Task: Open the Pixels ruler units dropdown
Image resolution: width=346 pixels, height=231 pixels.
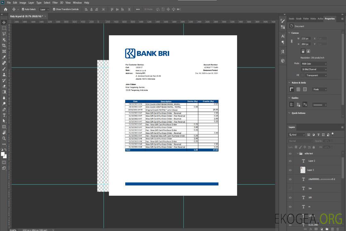Action: 319,90
